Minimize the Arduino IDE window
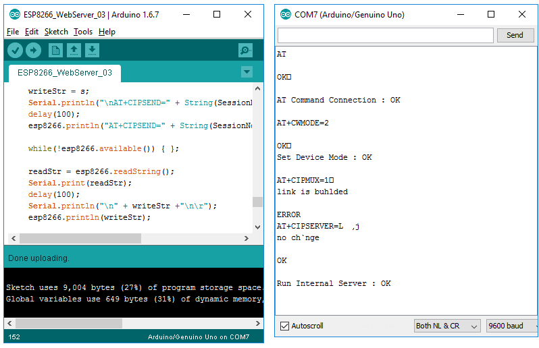 tap(186, 14)
